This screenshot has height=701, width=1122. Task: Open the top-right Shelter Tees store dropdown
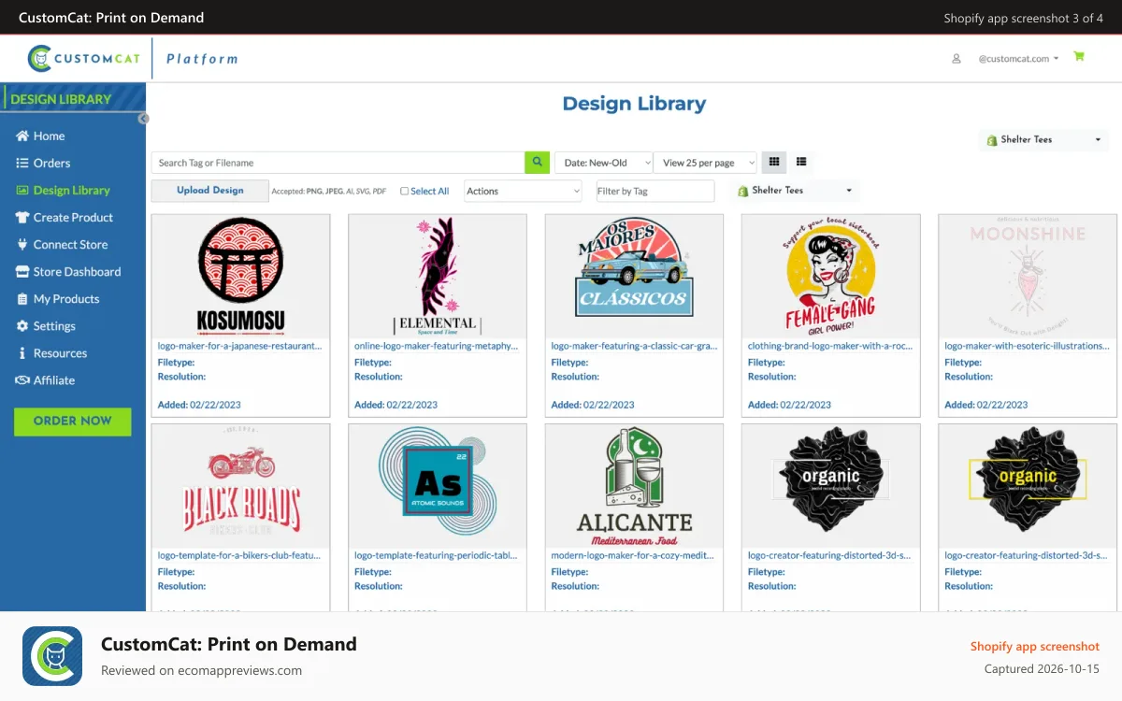[x=1043, y=140]
